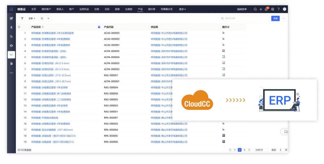Screen dimensions: 324x164
Task: Open the settings gear icon
Action: (273, 9)
